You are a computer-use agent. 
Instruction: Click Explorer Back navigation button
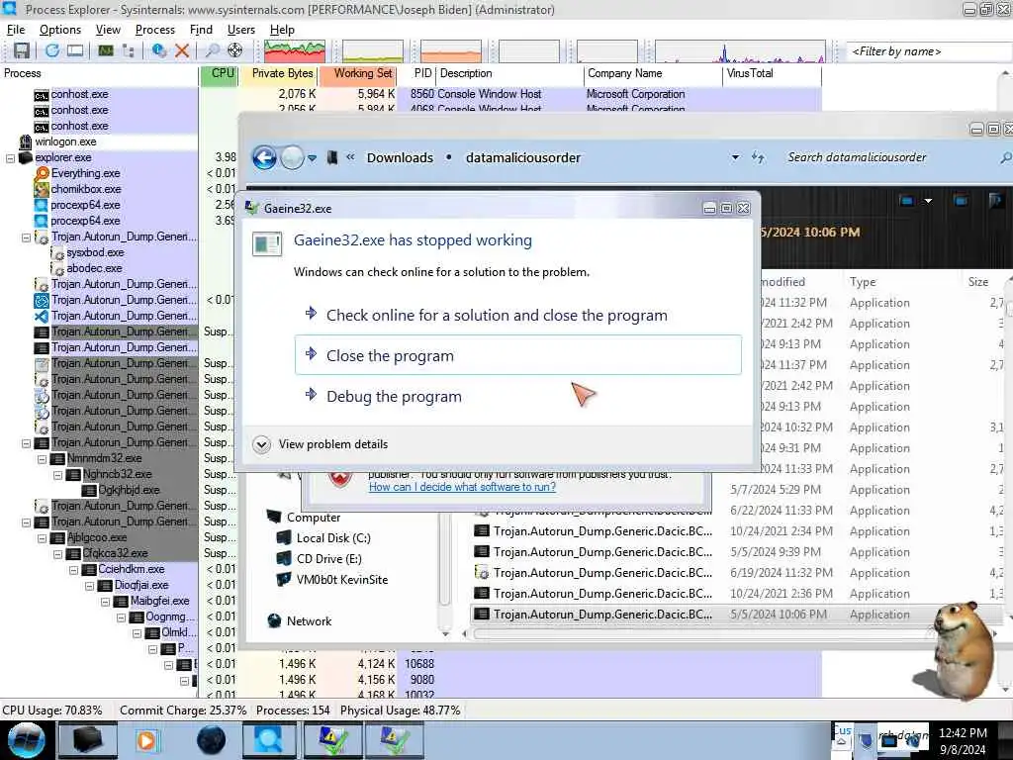pos(264,157)
